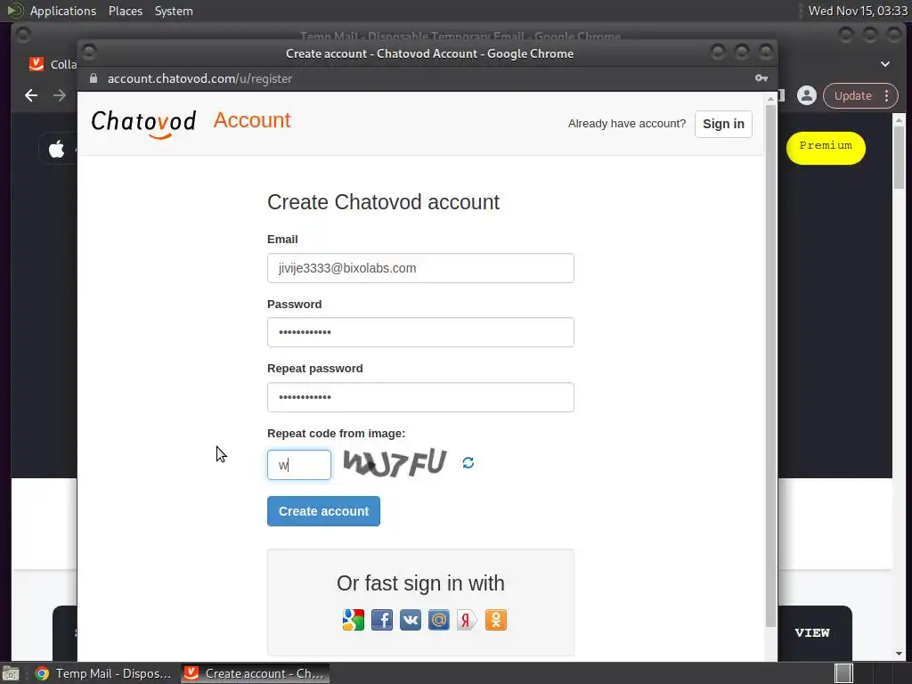Click the lock icon in address bar
The image size is (912, 684).
93,78
